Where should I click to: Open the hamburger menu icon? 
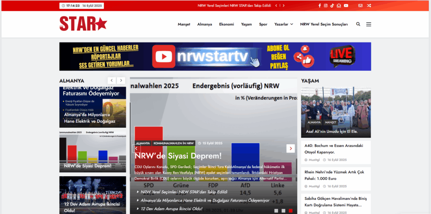369,24
